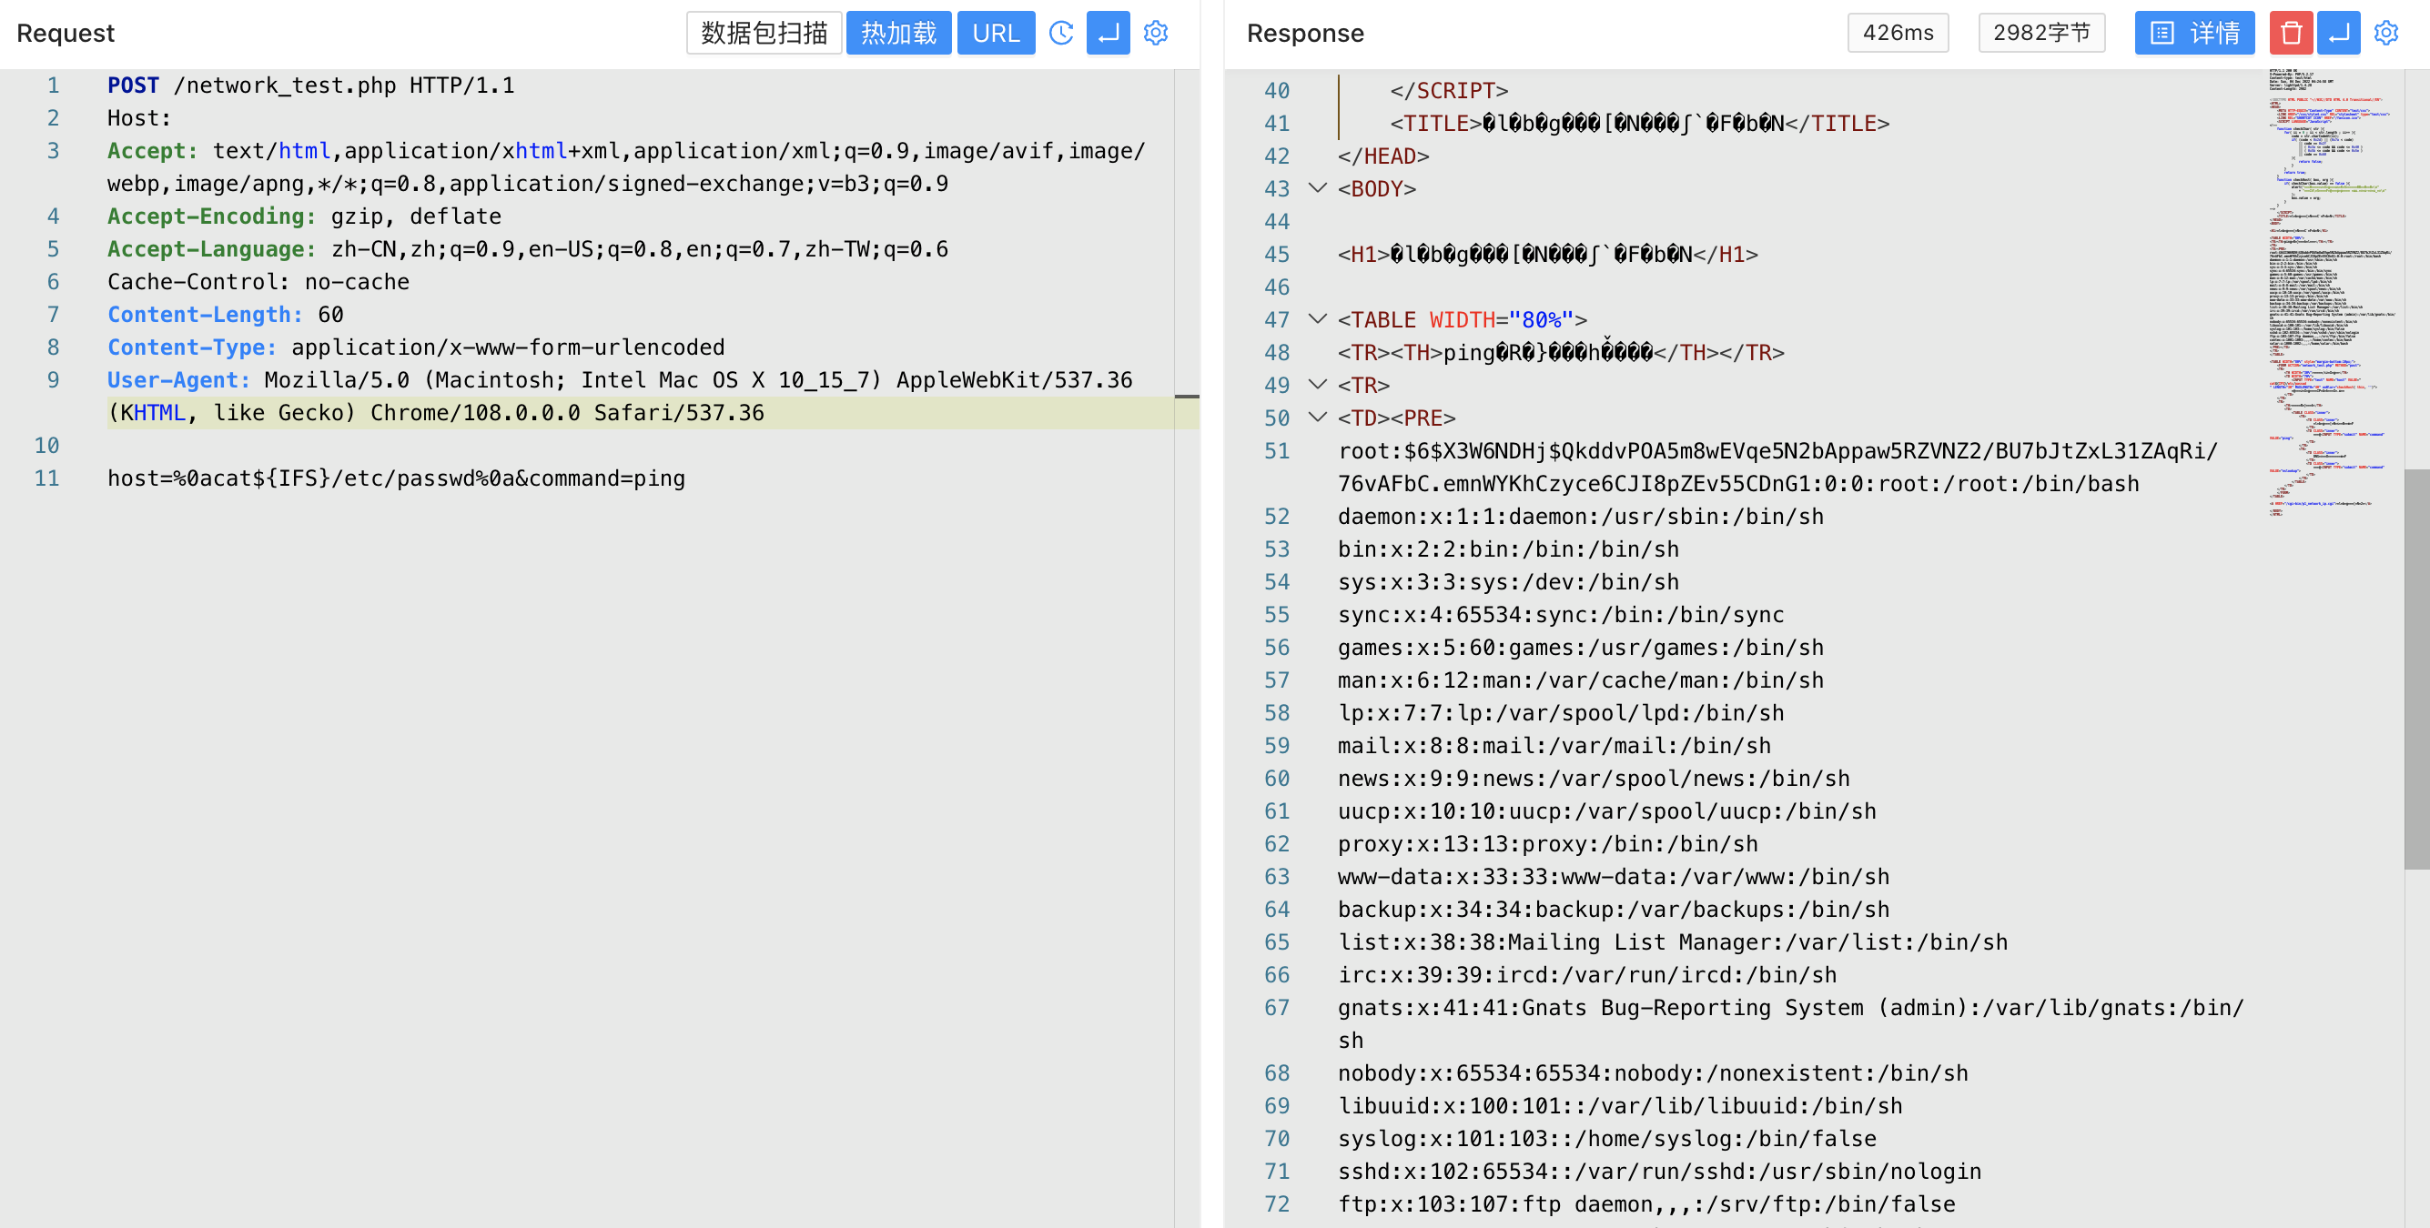Image resolution: width=2430 pixels, height=1228 pixels.
Task: Toggle word wrap in Request panel
Action: point(1109,33)
